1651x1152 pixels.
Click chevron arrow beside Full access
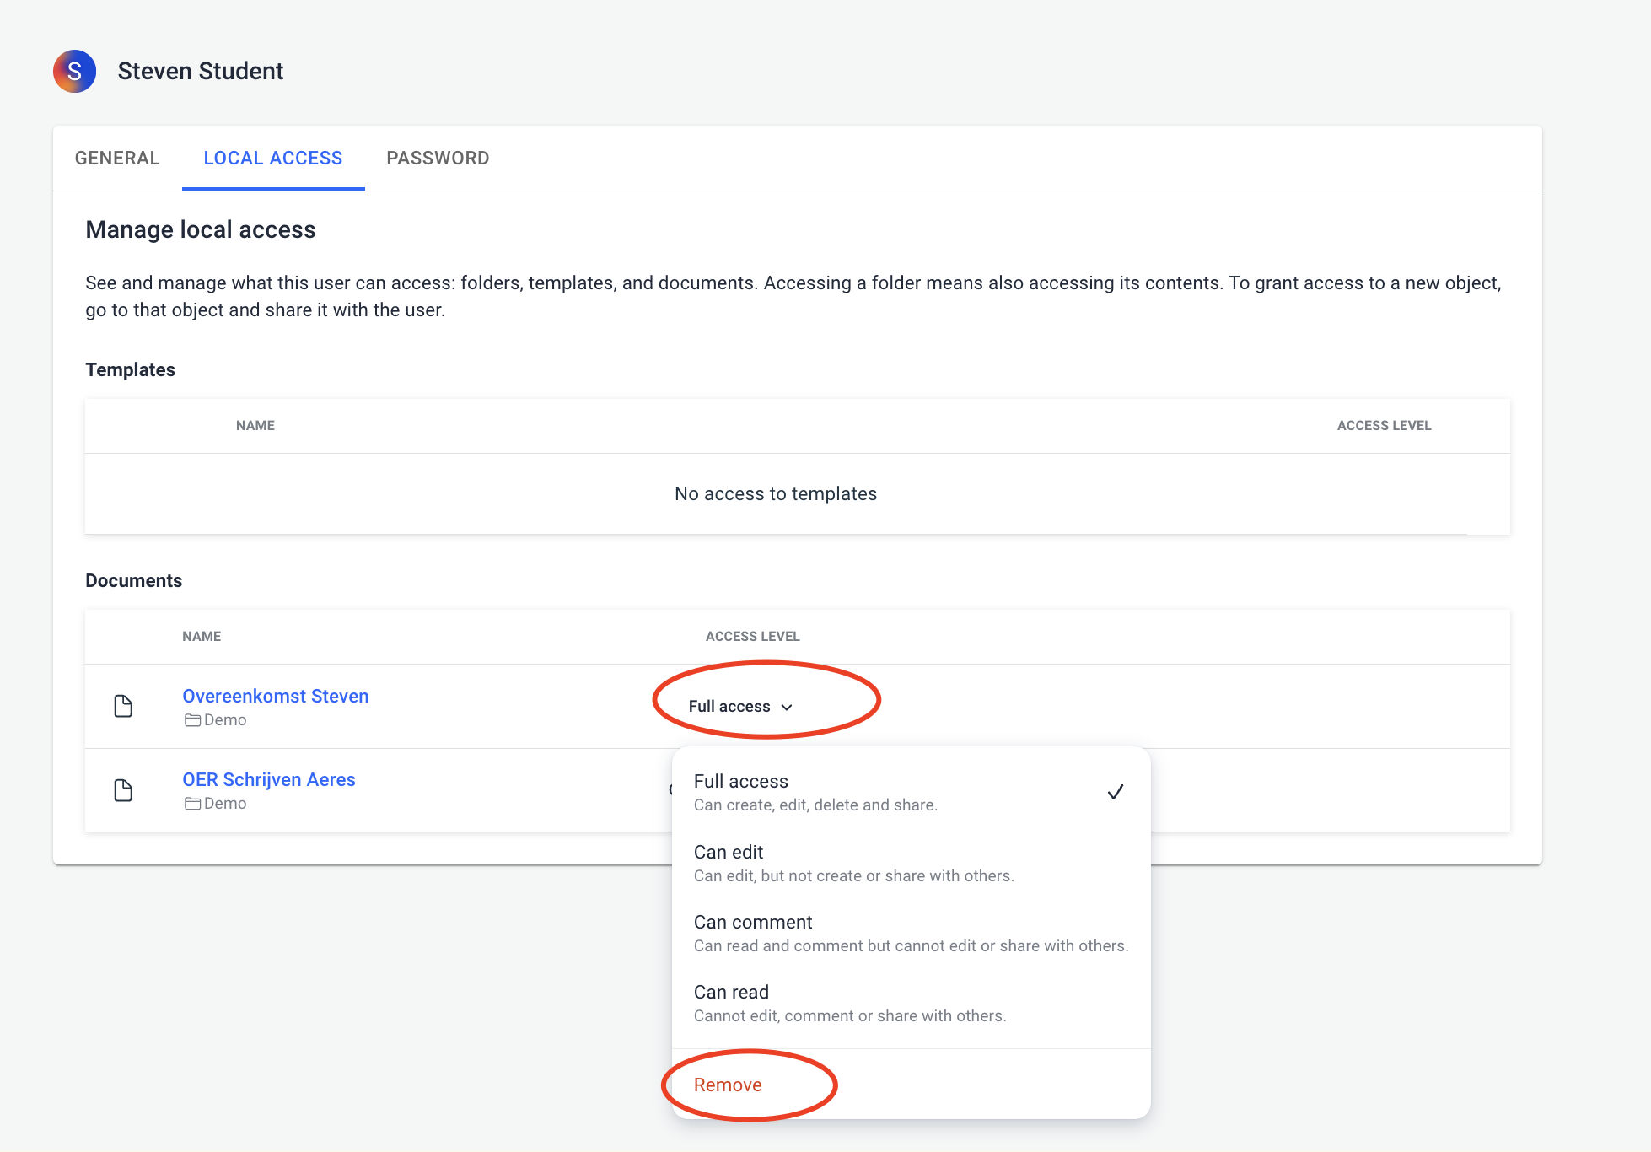point(787,708)
